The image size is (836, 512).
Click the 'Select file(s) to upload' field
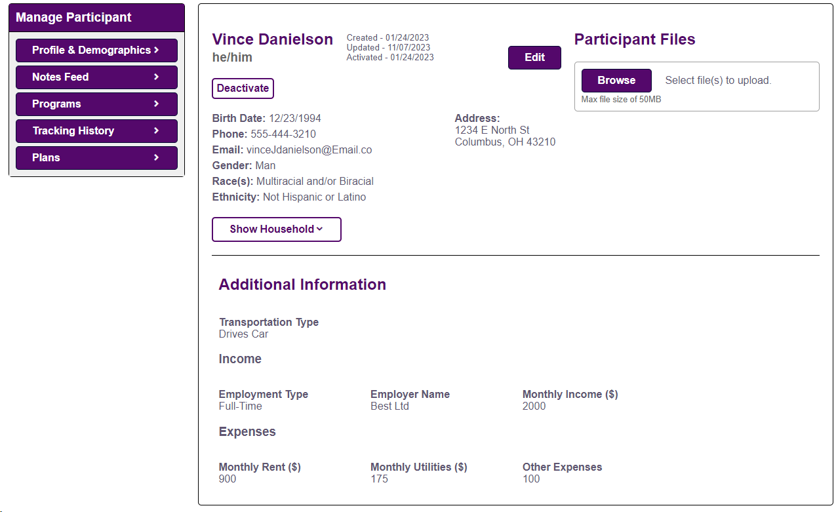click(x=718, y=81)
